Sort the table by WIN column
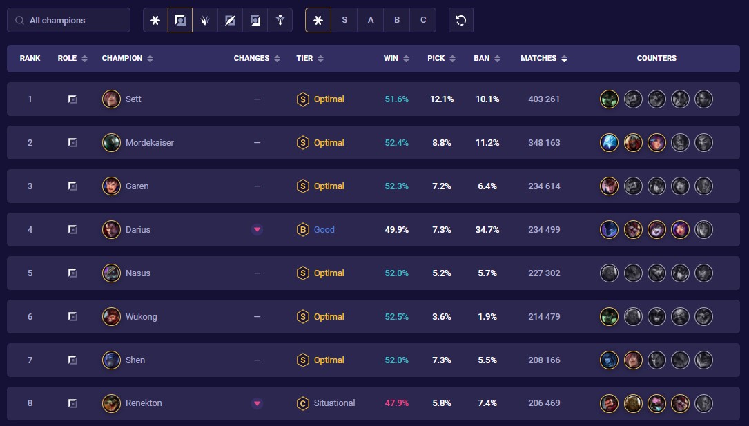Viewport: 749px width, 426px height. [396, 58]
